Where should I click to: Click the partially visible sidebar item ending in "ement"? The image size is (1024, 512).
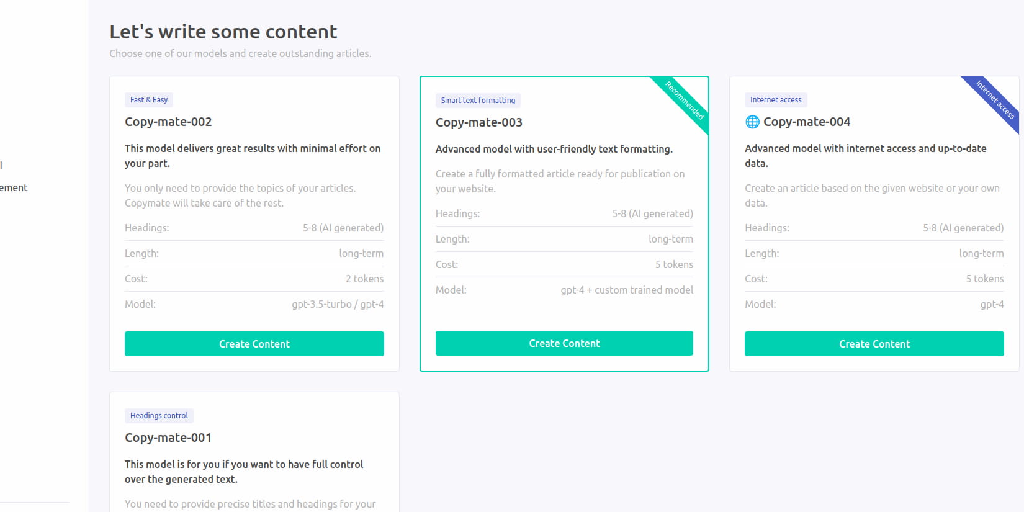(x=14, y=188)
